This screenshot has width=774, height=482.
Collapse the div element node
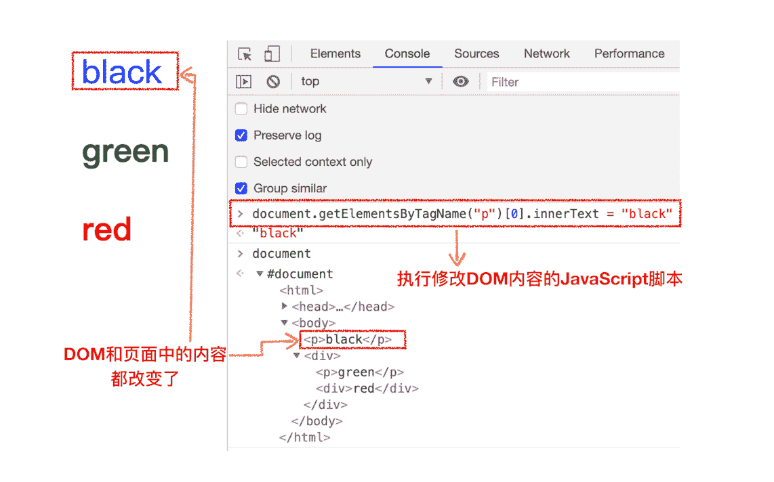click(297, 355)
